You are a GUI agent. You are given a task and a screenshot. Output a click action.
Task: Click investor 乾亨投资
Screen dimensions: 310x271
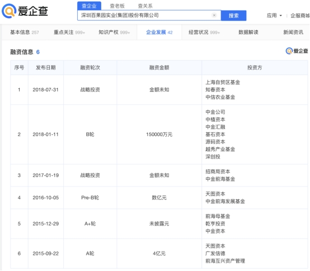(215, 224)
